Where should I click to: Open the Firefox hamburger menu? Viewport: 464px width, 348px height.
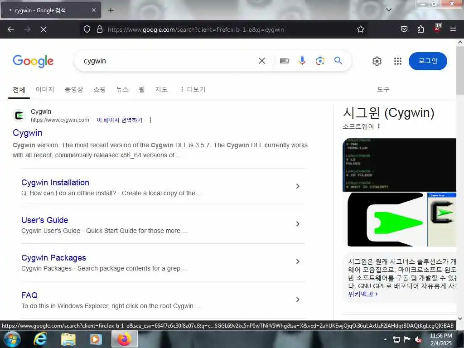coord(453,29)
